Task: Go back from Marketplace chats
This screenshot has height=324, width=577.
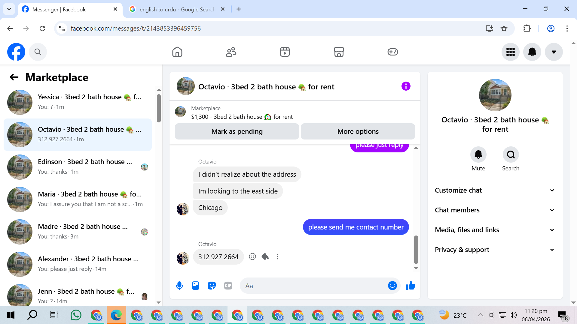Action: tap(14, 77)
